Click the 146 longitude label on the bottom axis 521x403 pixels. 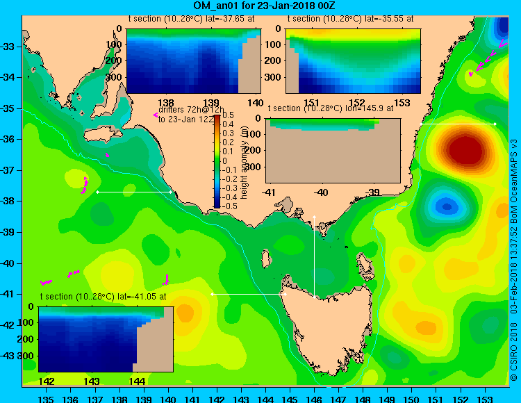pyautogui.click(x=314, y=399)
